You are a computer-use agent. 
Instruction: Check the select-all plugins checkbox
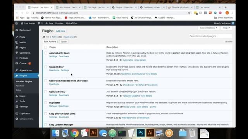(46, 47)
